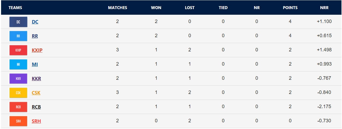
Task: Click the POINTS column header
Action: [290, 8]
